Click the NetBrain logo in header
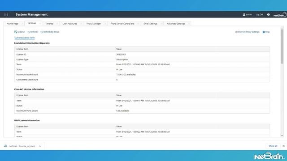 [x=280, y=15]
